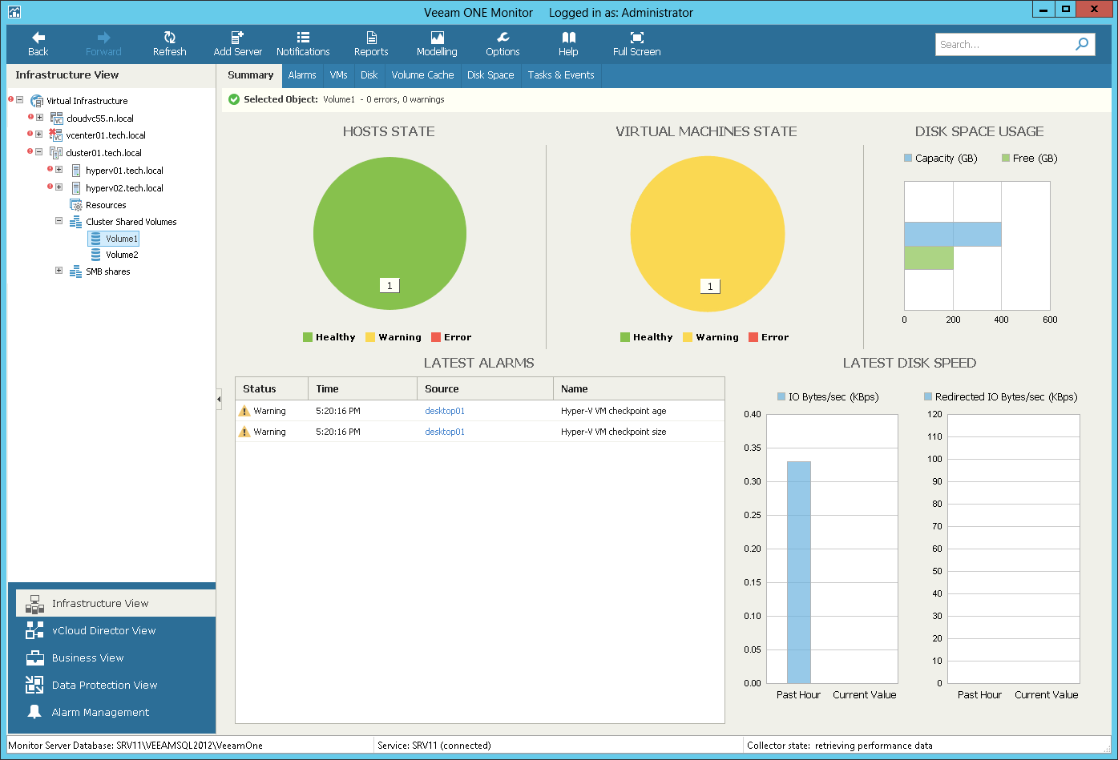Click the Volume1 disk icon

click(x=96, y=239)
